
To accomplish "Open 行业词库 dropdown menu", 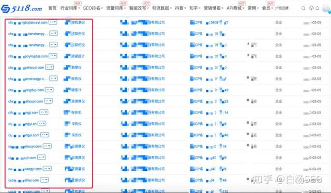I will tap(70, 8).
